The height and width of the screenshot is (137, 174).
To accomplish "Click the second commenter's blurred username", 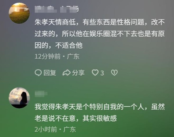I will (41, 94).
